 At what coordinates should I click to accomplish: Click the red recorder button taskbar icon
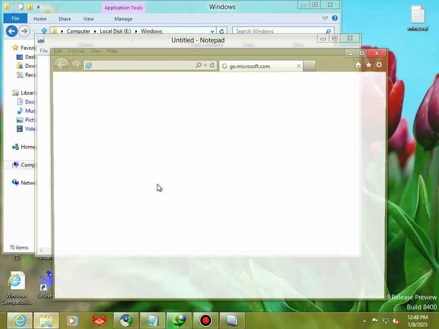205,320
